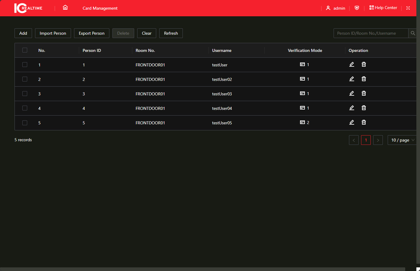The image size is (420, 271).
Task: Tick the checkbox next to testUser02
Action: (25, 79)
